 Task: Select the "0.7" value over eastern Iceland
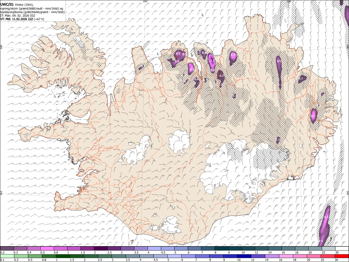pos(313,116)
